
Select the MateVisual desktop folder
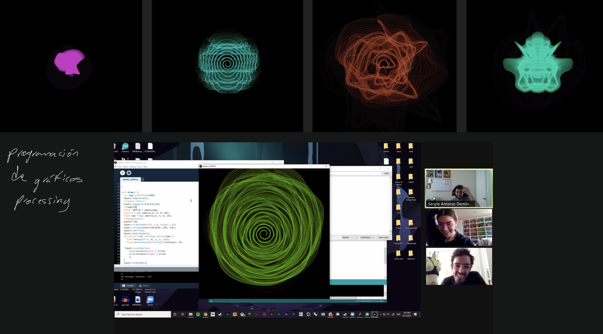[411, 240]
